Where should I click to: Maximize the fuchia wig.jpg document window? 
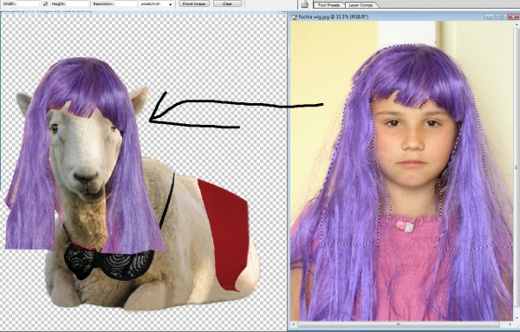tap(502, 16)
